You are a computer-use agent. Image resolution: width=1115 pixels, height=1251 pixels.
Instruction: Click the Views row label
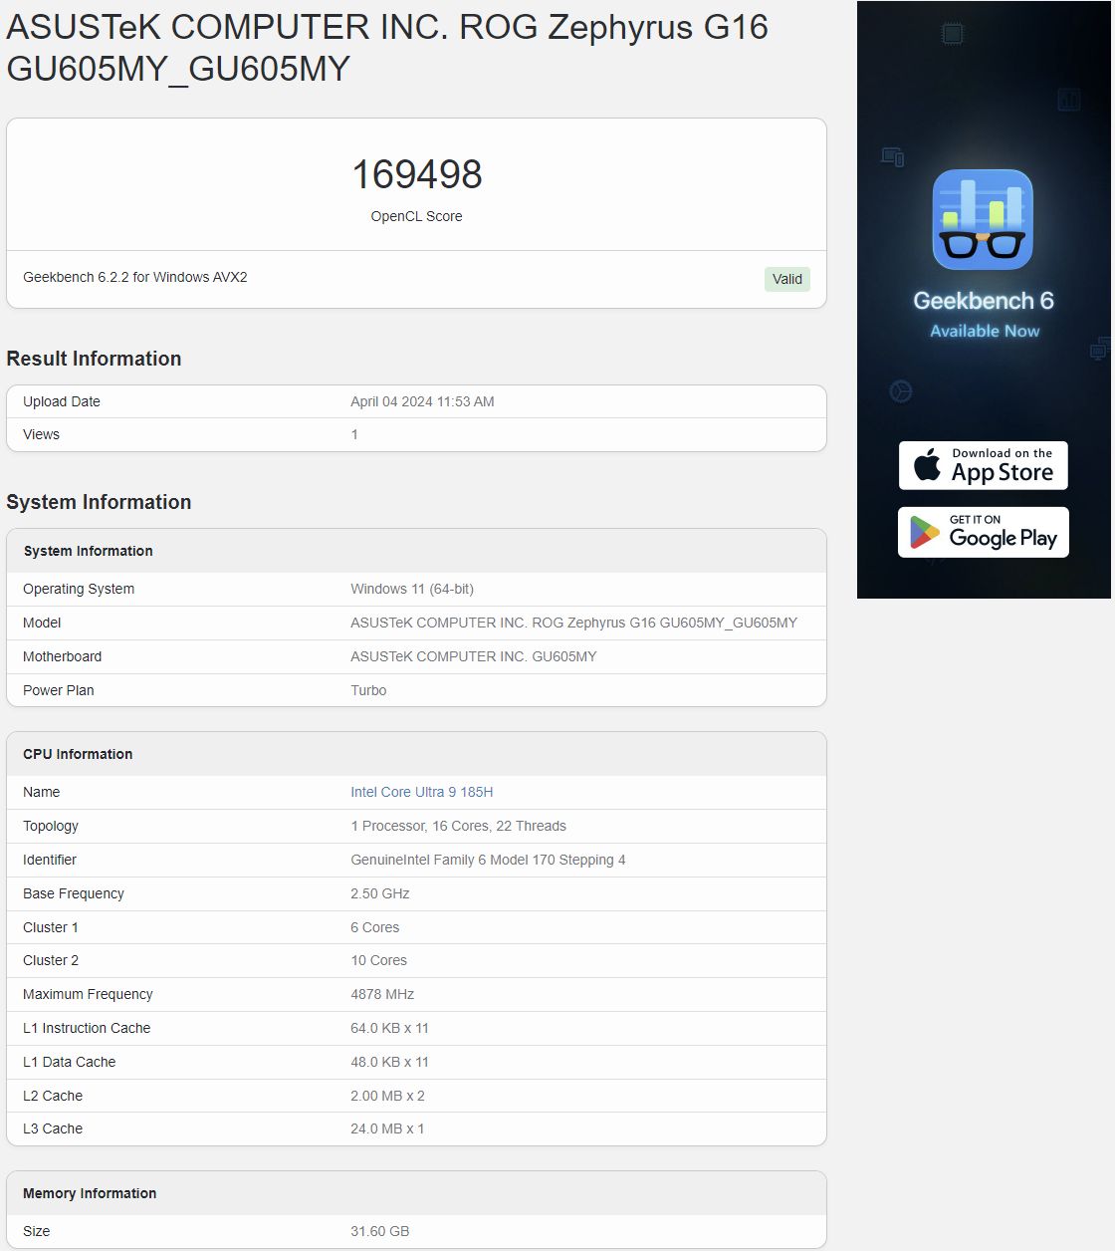click(x=41, y=434)
